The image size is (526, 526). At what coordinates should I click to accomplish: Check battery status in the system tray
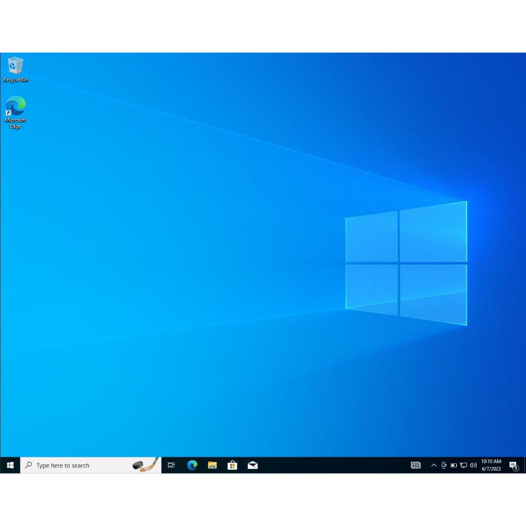[454, 465]
